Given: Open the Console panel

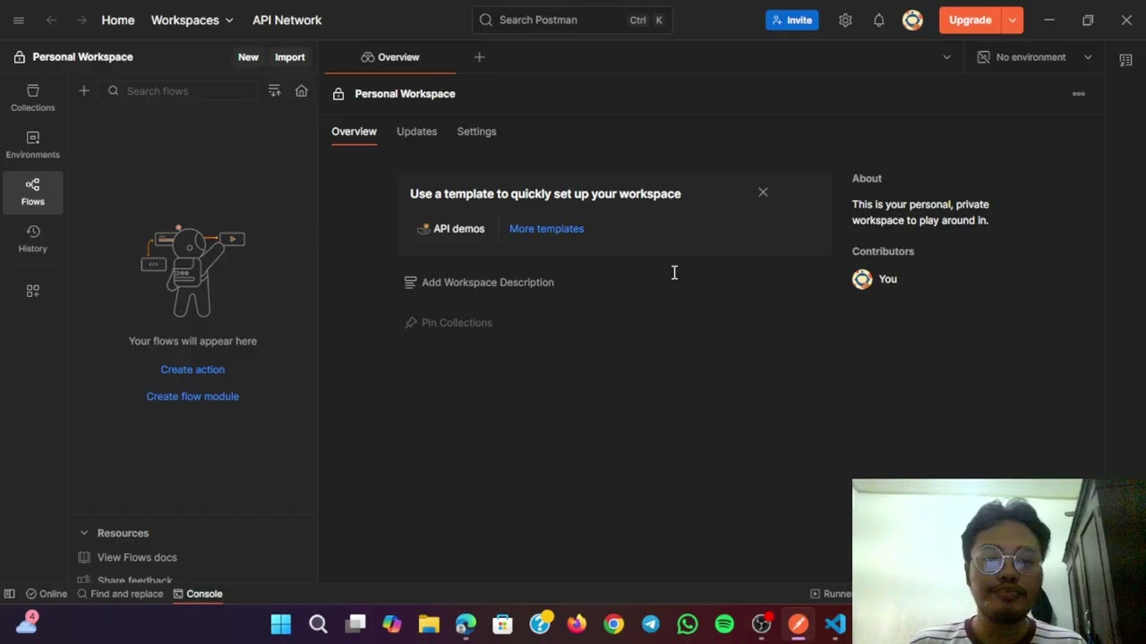Looking at the screenshot, I should pos(198,594).
